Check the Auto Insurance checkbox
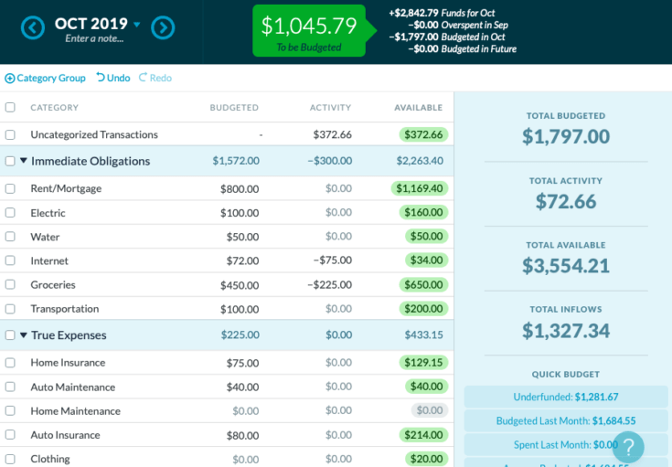 [x=10, y=435]
